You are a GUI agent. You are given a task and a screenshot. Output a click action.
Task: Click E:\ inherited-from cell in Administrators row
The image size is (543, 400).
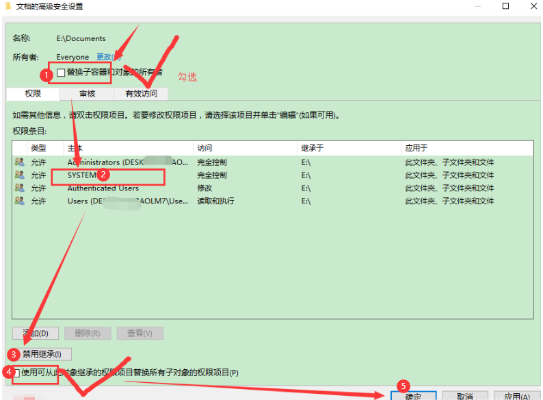306,162
